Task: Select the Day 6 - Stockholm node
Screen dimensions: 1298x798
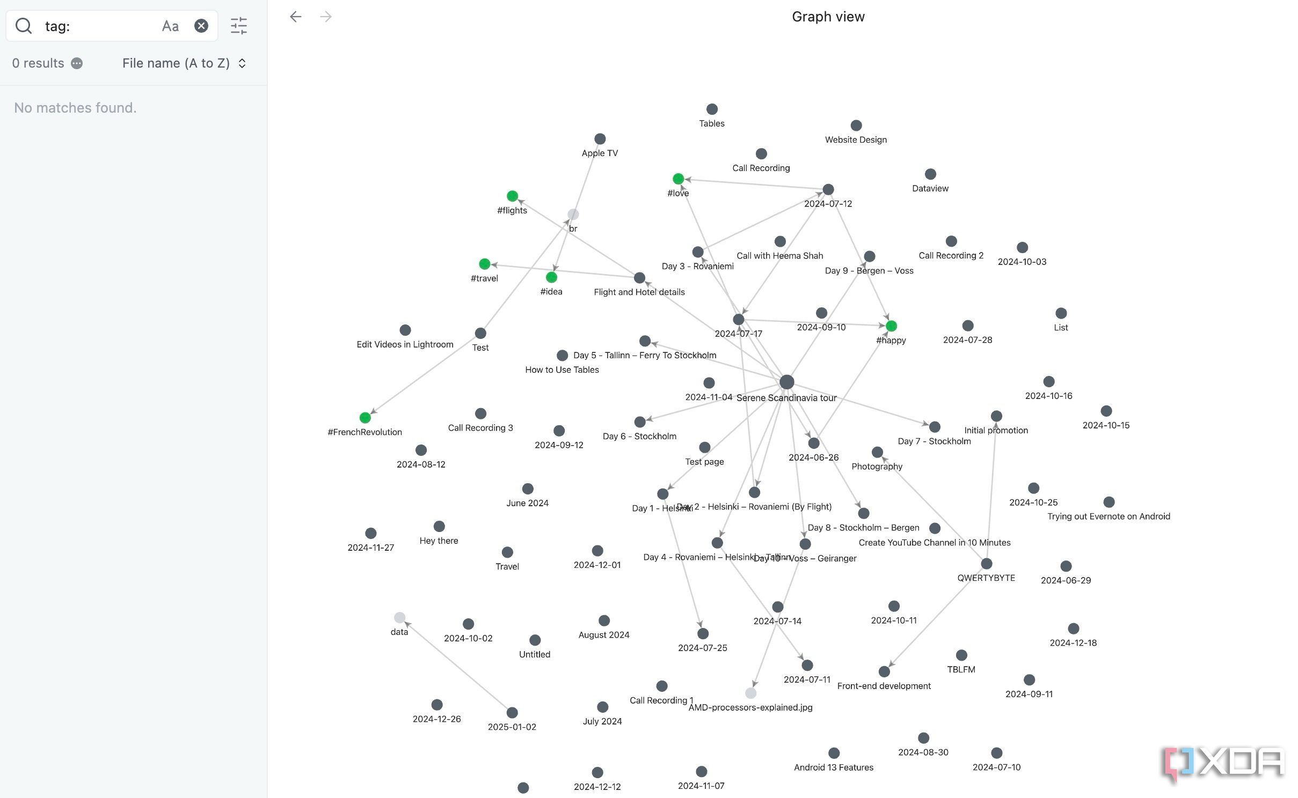Action: pyautogui.click(x=640, y=422)
